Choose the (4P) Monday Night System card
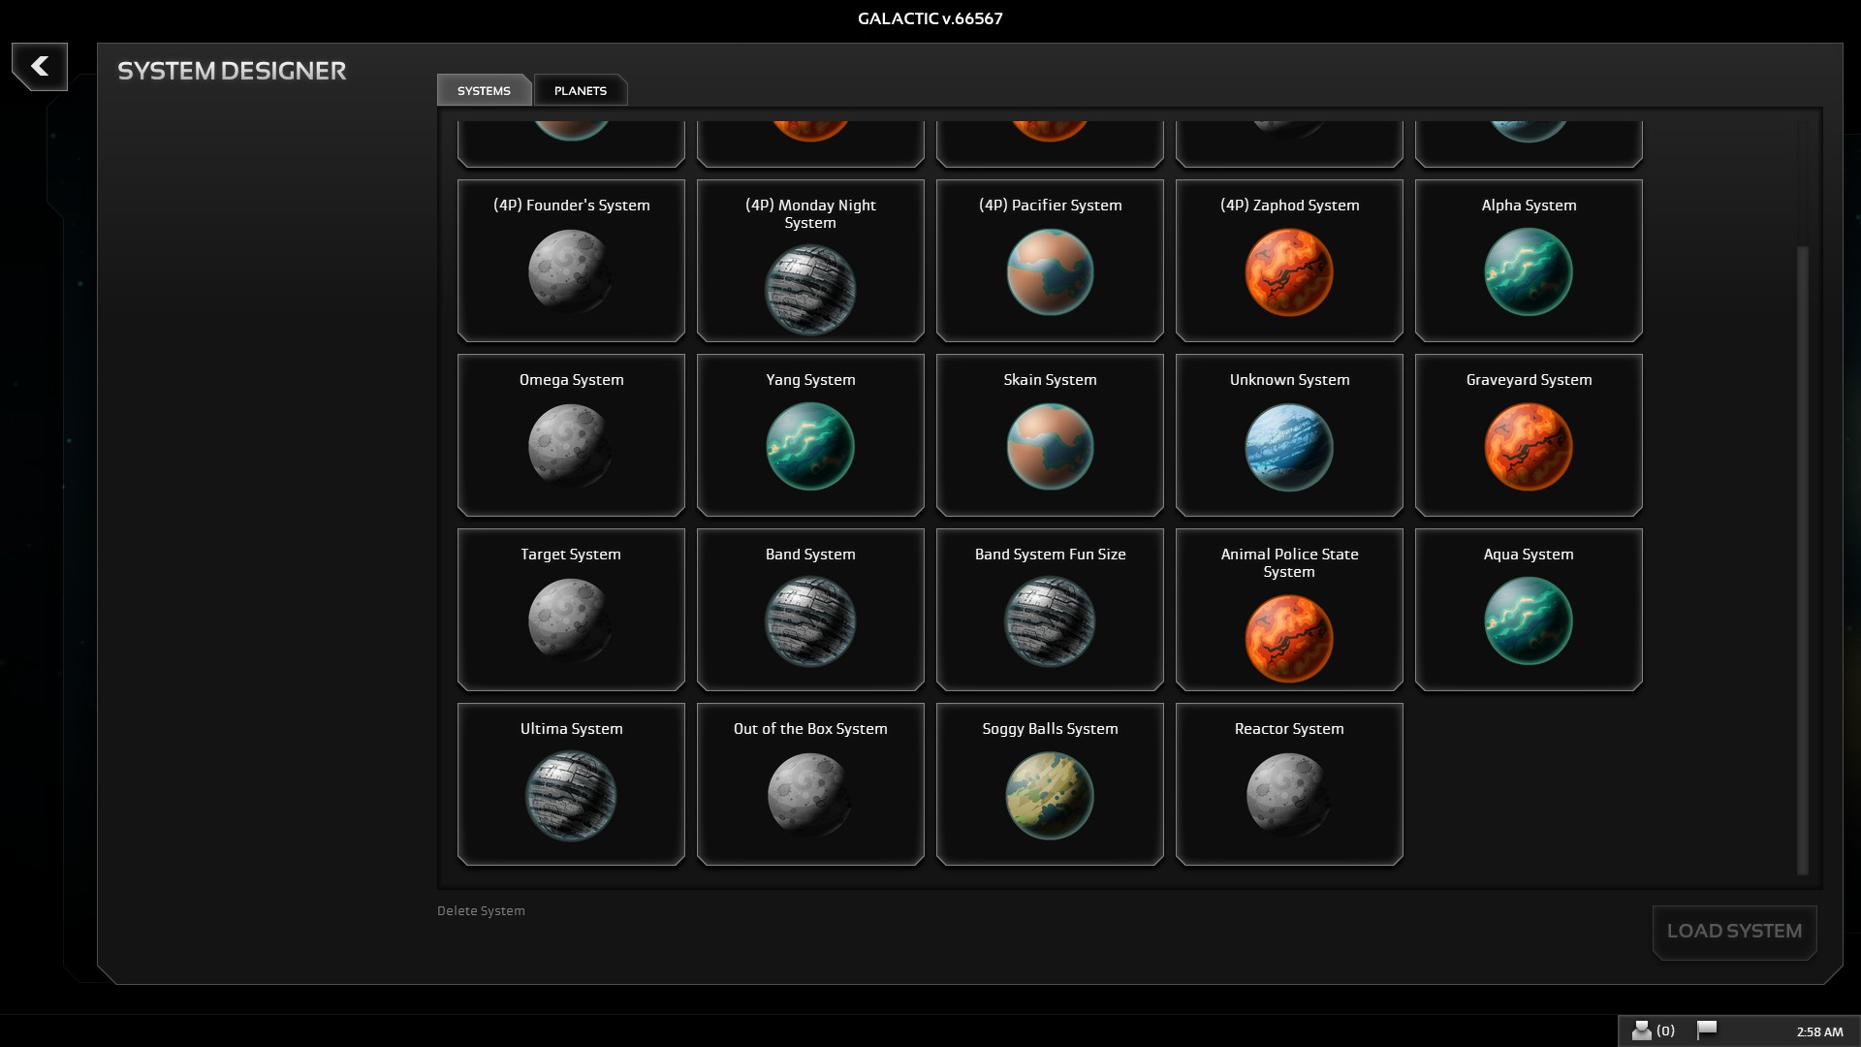This screenshot has width=1861, height=1047. [810, 260]
